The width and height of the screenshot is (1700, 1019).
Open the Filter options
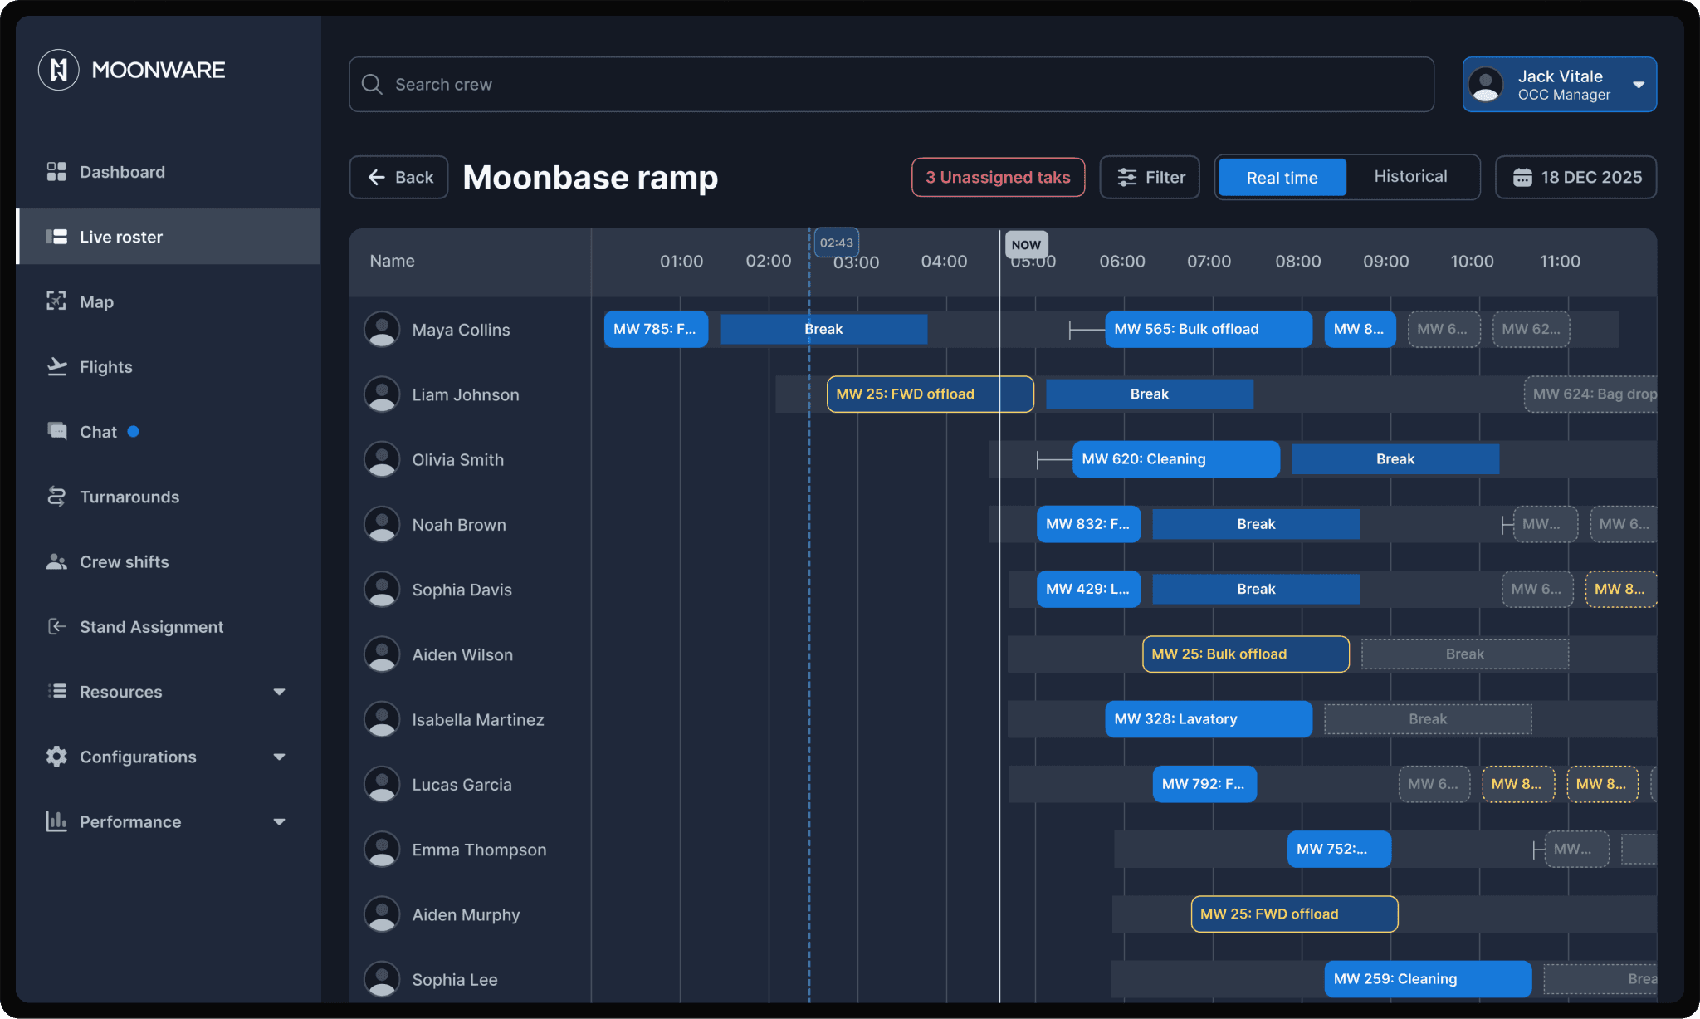point(1150,178)
